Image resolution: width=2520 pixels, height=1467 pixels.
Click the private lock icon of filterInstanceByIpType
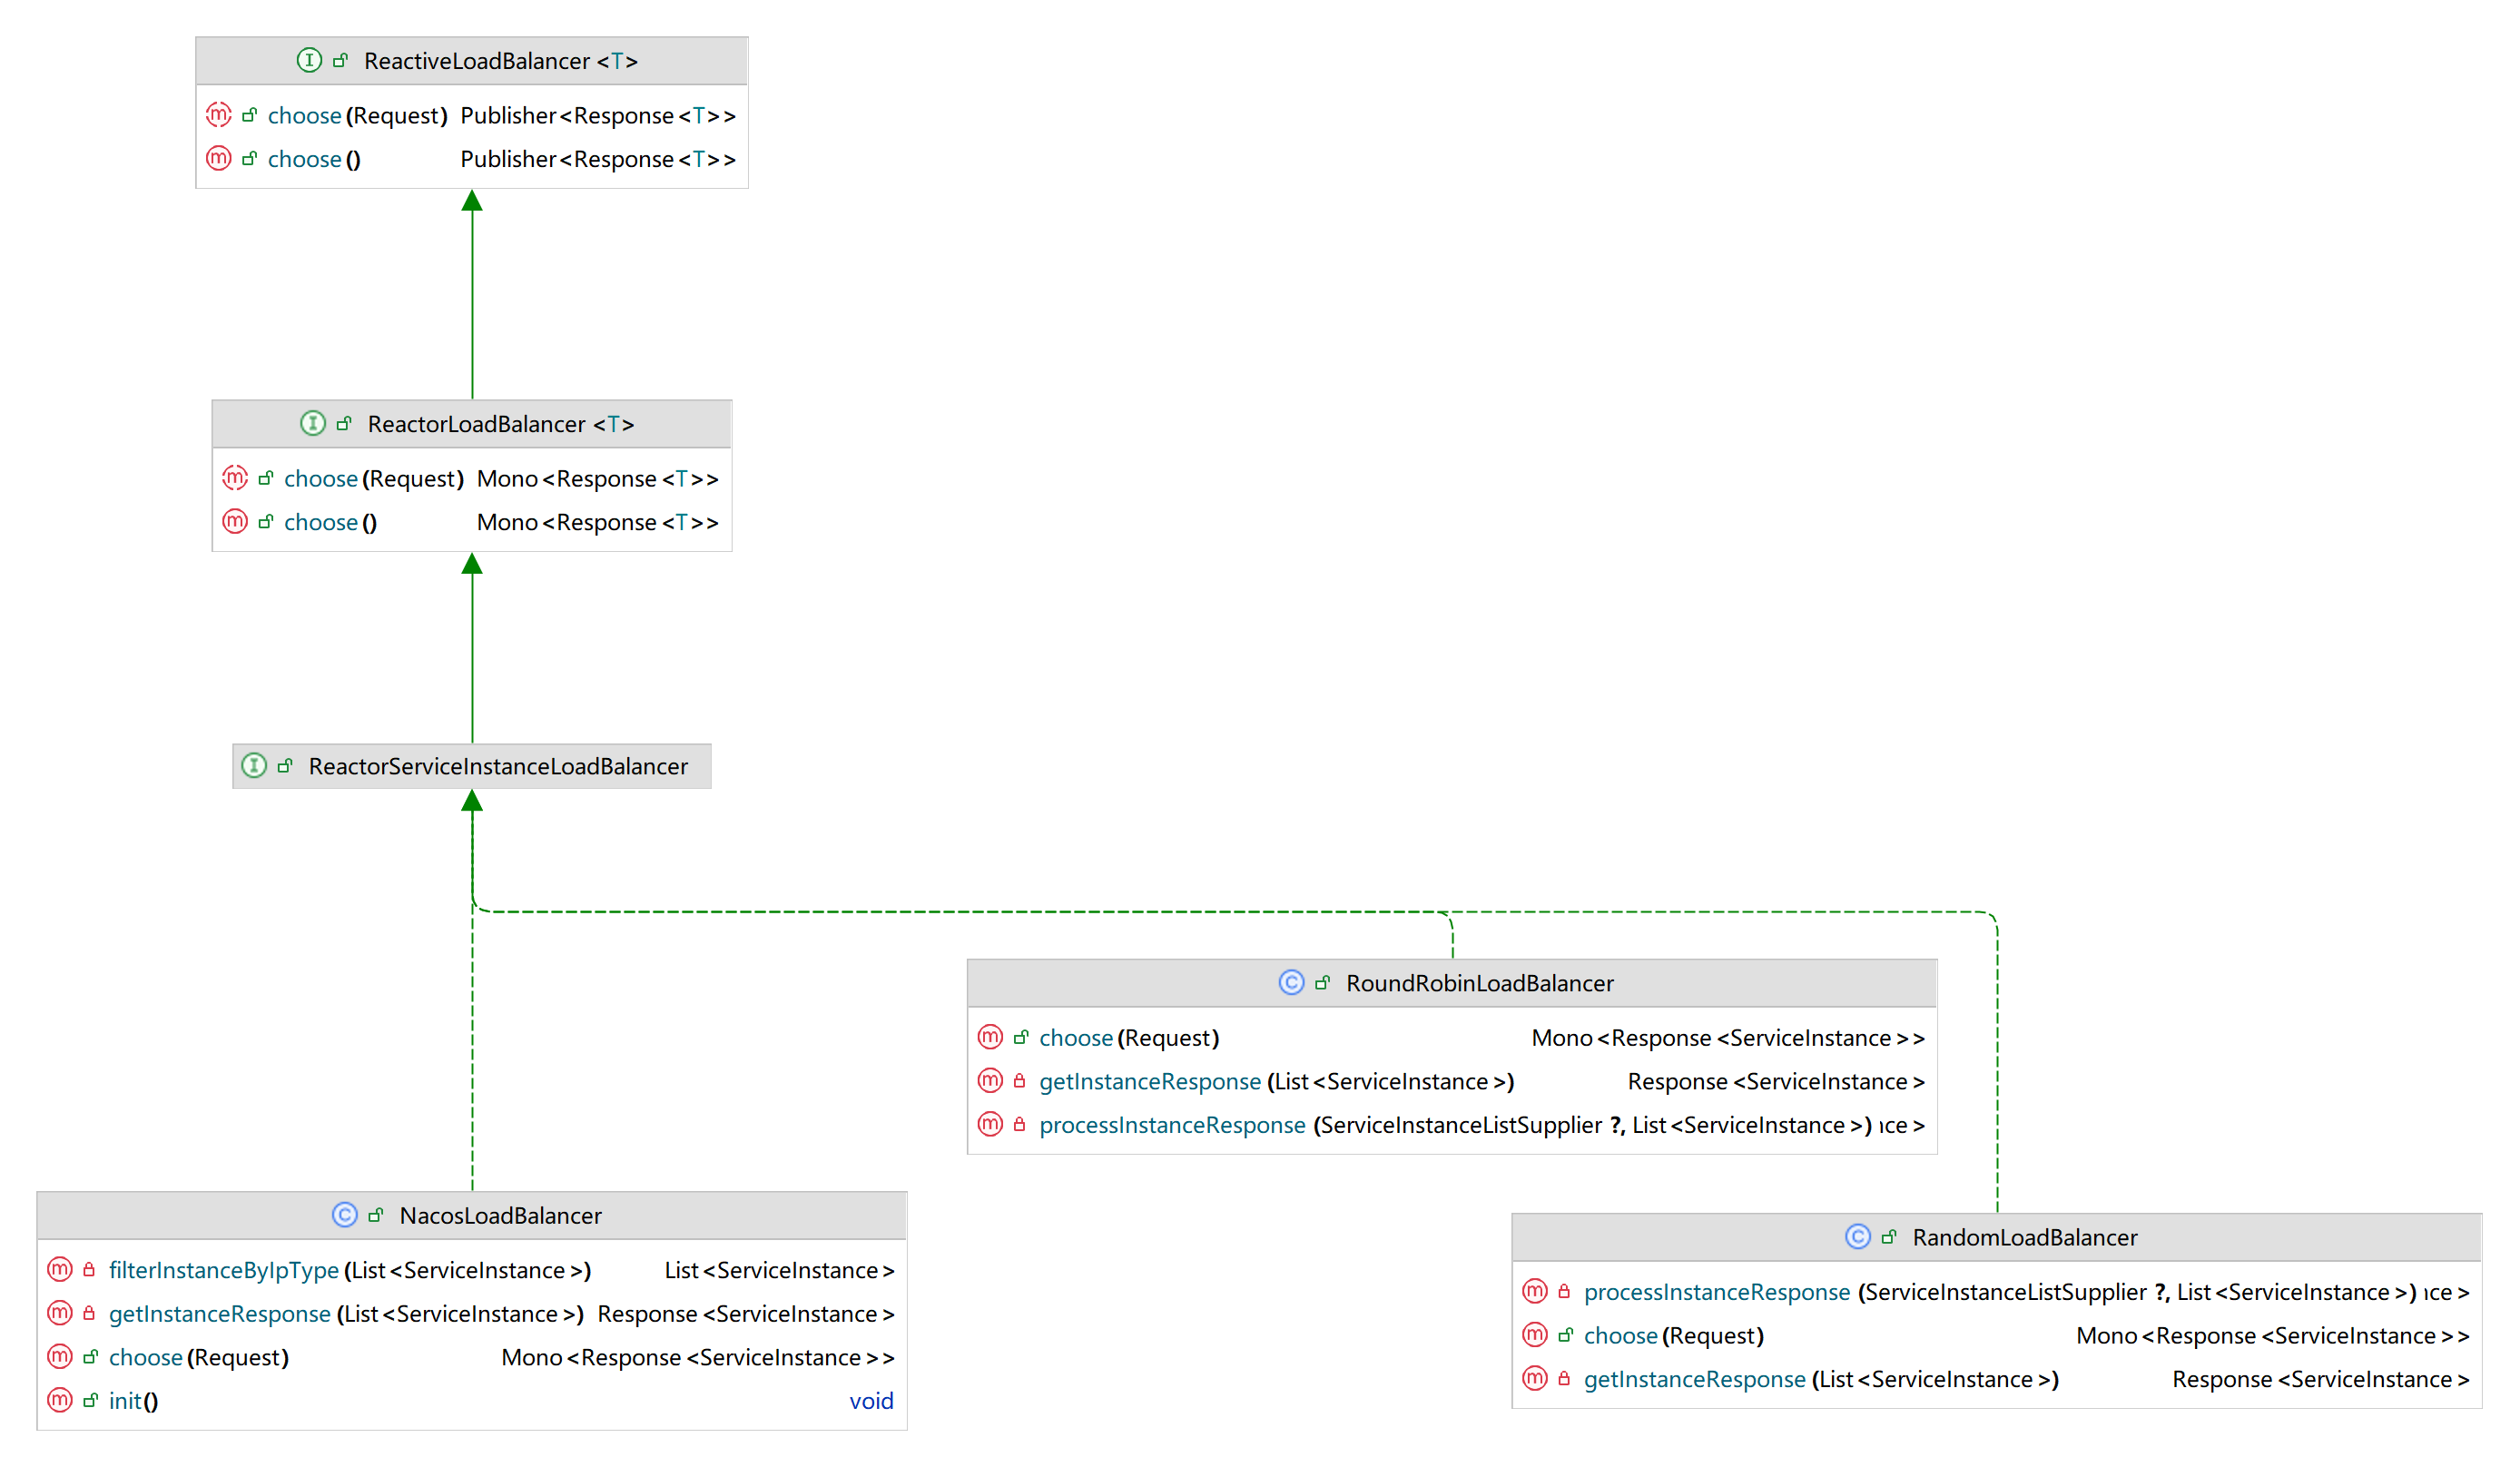point(89,1269)
